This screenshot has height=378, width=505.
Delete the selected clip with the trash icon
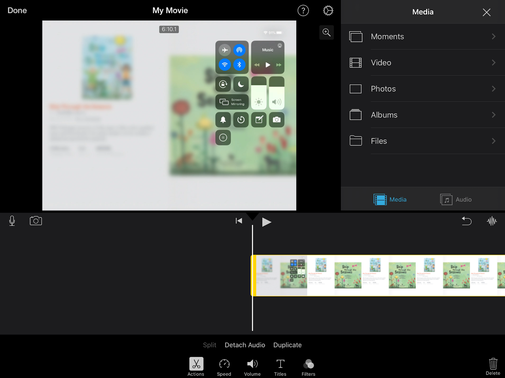[493, 366]
